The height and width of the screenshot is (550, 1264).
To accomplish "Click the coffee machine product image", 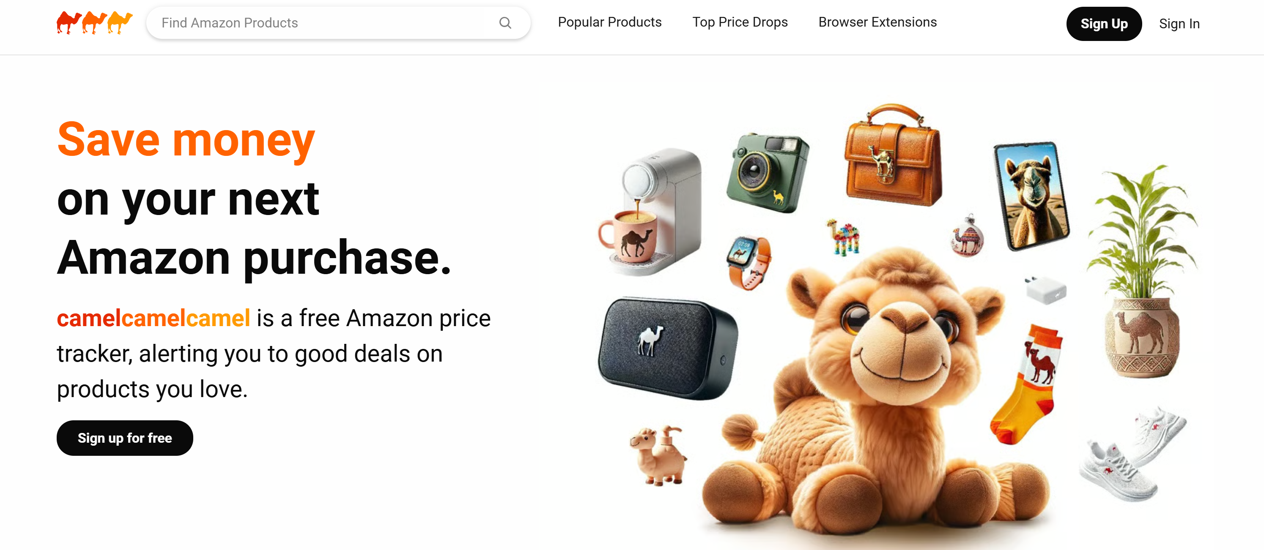I will pyautogui.click(x=650, y=211).
